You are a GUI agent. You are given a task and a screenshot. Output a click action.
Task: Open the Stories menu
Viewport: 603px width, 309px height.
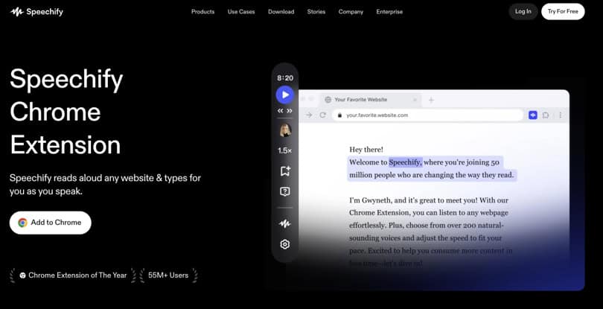[316, 12]
